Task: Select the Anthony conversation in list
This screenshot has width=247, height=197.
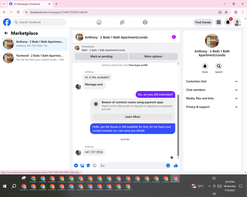Action: [35, 44]
